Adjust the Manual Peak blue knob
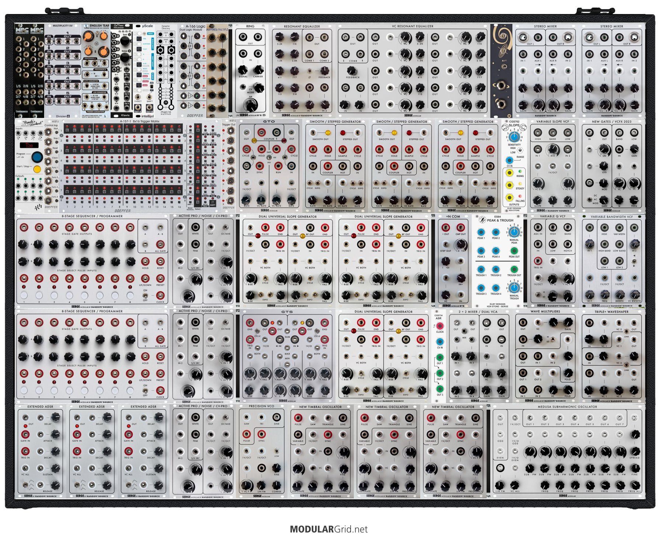Image resolution: width=658 pixels, height=537 pixels. tap(514, 232)
